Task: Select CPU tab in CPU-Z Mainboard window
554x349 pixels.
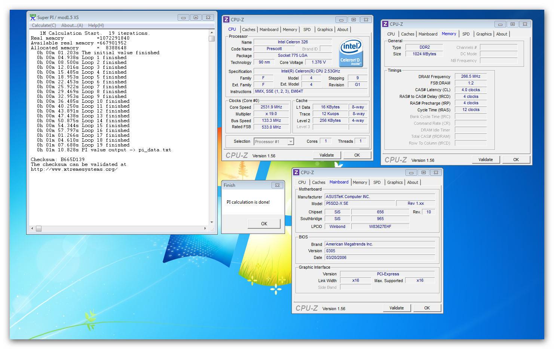Action: point(302,182)
